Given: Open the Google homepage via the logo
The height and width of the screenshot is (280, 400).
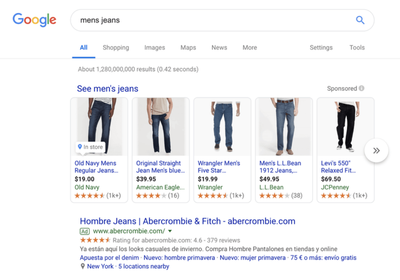Looking at the screenshot, I should tap(34, 20).
